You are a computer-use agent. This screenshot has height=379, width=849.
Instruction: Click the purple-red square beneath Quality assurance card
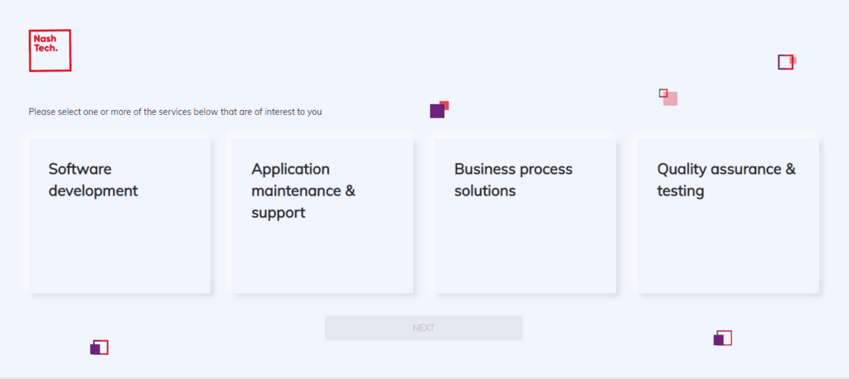click(723, 338)
